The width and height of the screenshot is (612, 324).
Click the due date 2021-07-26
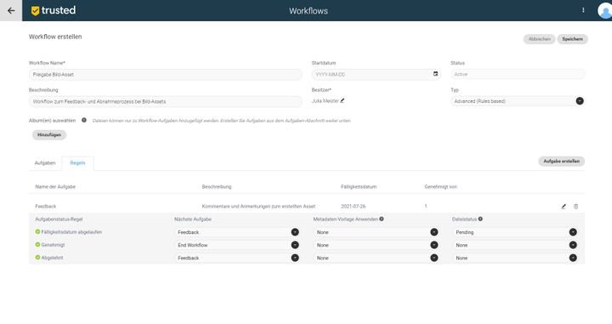354,207
